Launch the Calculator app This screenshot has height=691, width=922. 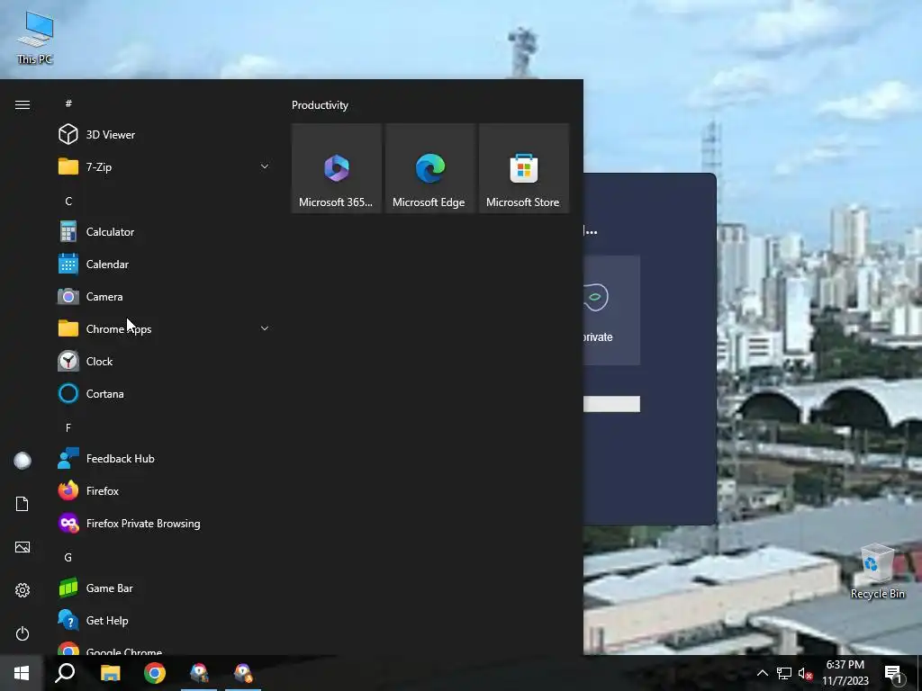164,231
